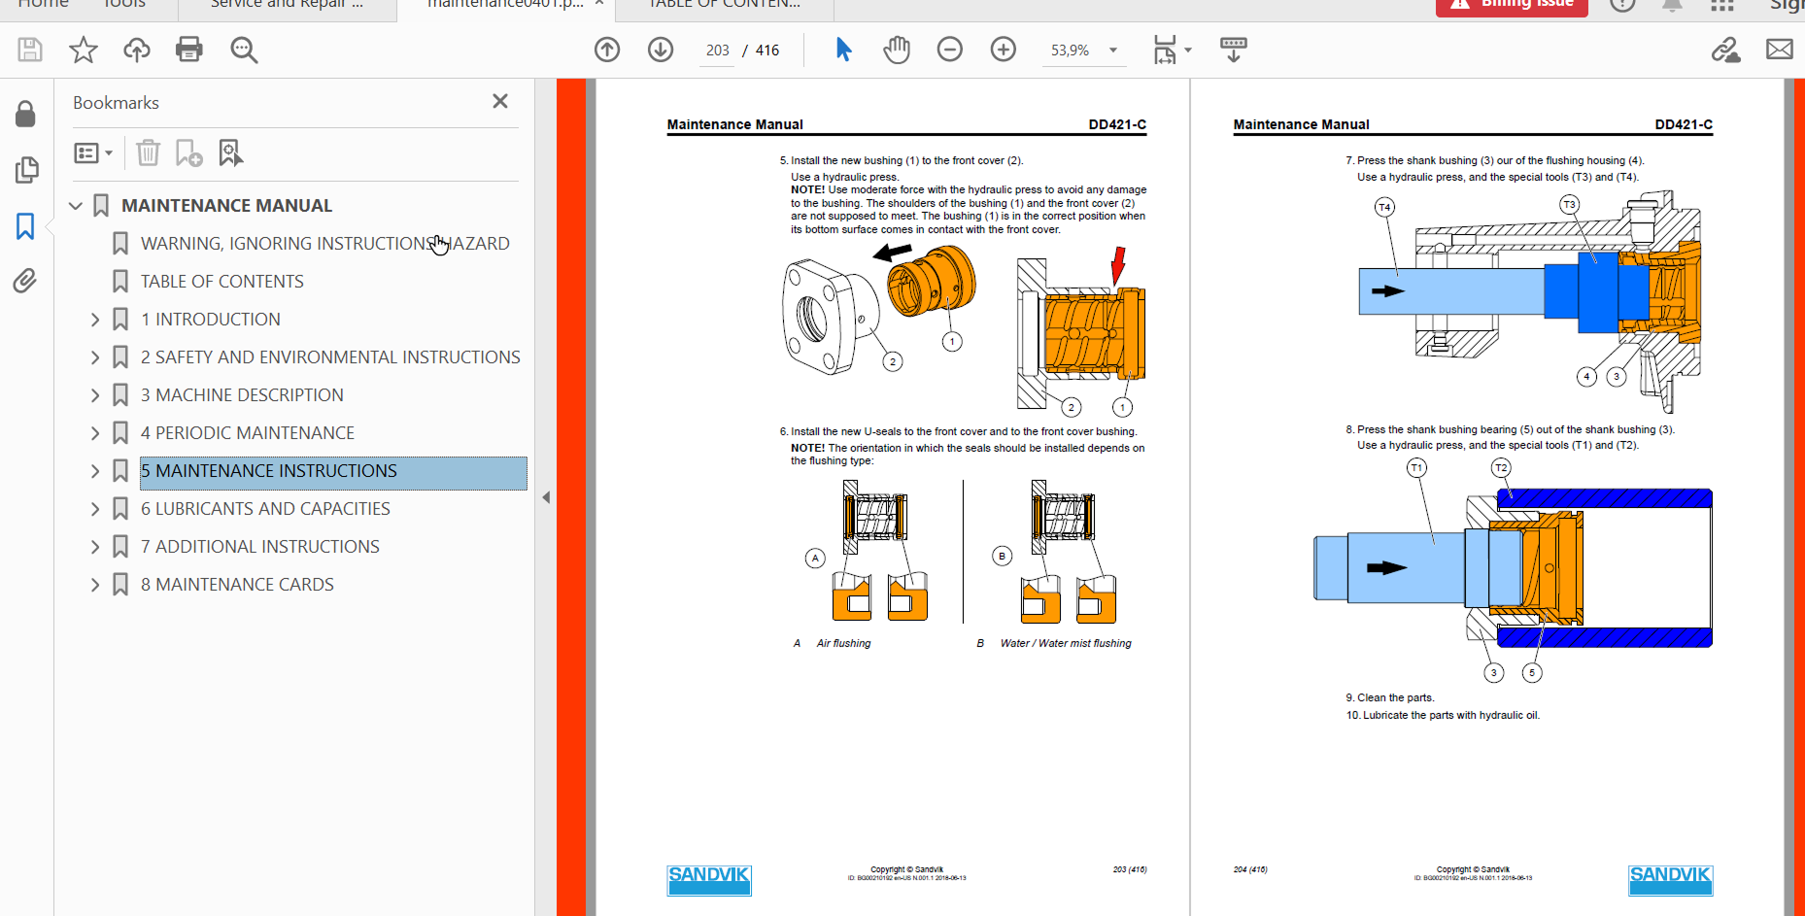Expand the 8 MAINTENANCE CARDS bookmark

coord(95,585)
